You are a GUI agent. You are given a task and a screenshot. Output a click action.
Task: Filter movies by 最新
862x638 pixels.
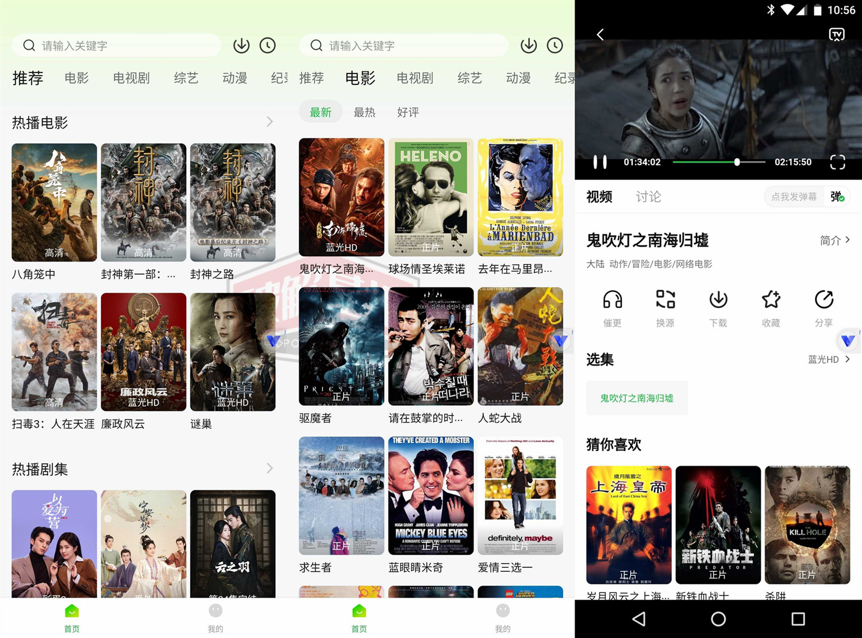pos(321,112)
